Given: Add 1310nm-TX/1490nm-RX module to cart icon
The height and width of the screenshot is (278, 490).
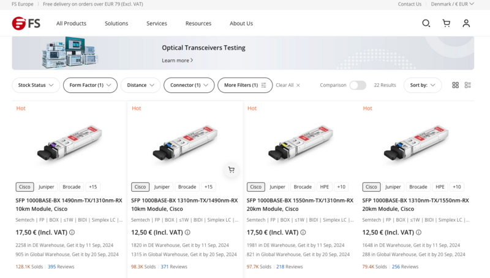Looking at the screenshot, I should (232, 170).
